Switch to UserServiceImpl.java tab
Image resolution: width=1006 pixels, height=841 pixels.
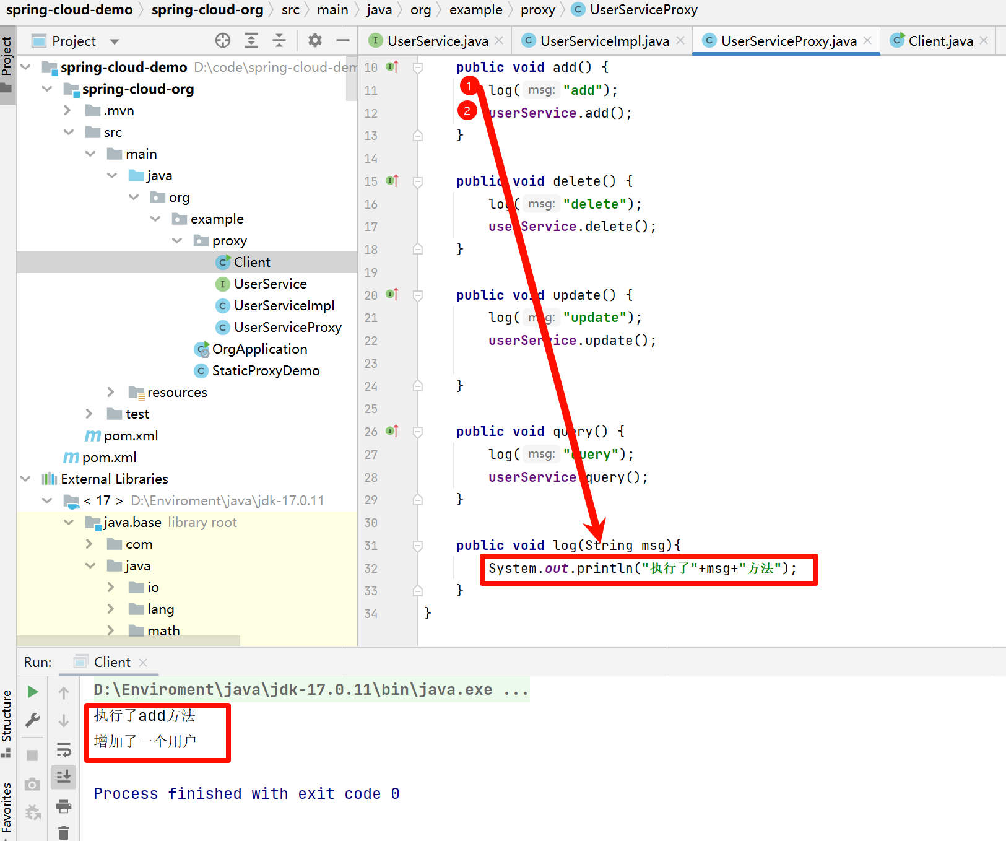[605, 41]
